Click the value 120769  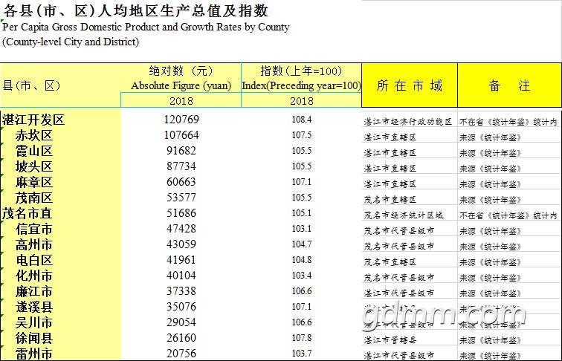coord(181,120)
